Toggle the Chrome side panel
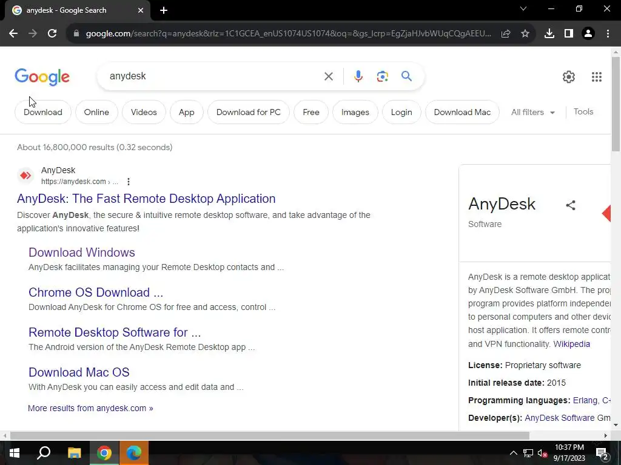Viewport: 621px width, 465px height. 569,34
